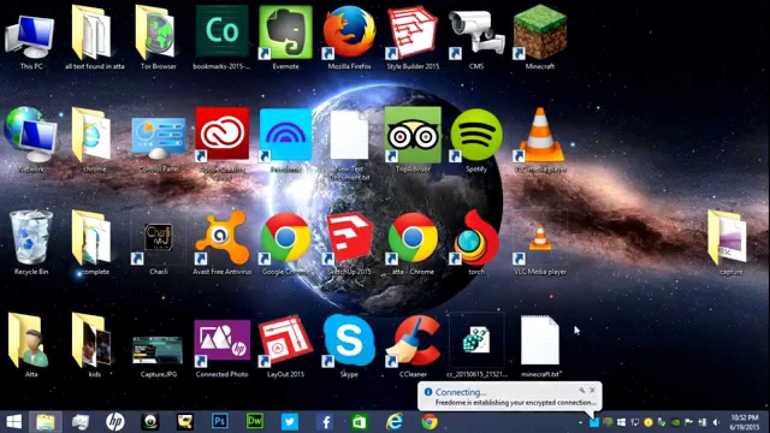The width and height of the screenshot is (770, 433).
Task: Click the 'Connecting...' balloon title
Action: click(460, 392)
